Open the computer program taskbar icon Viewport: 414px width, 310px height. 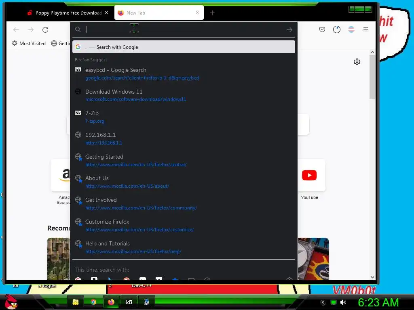point(146,302)
